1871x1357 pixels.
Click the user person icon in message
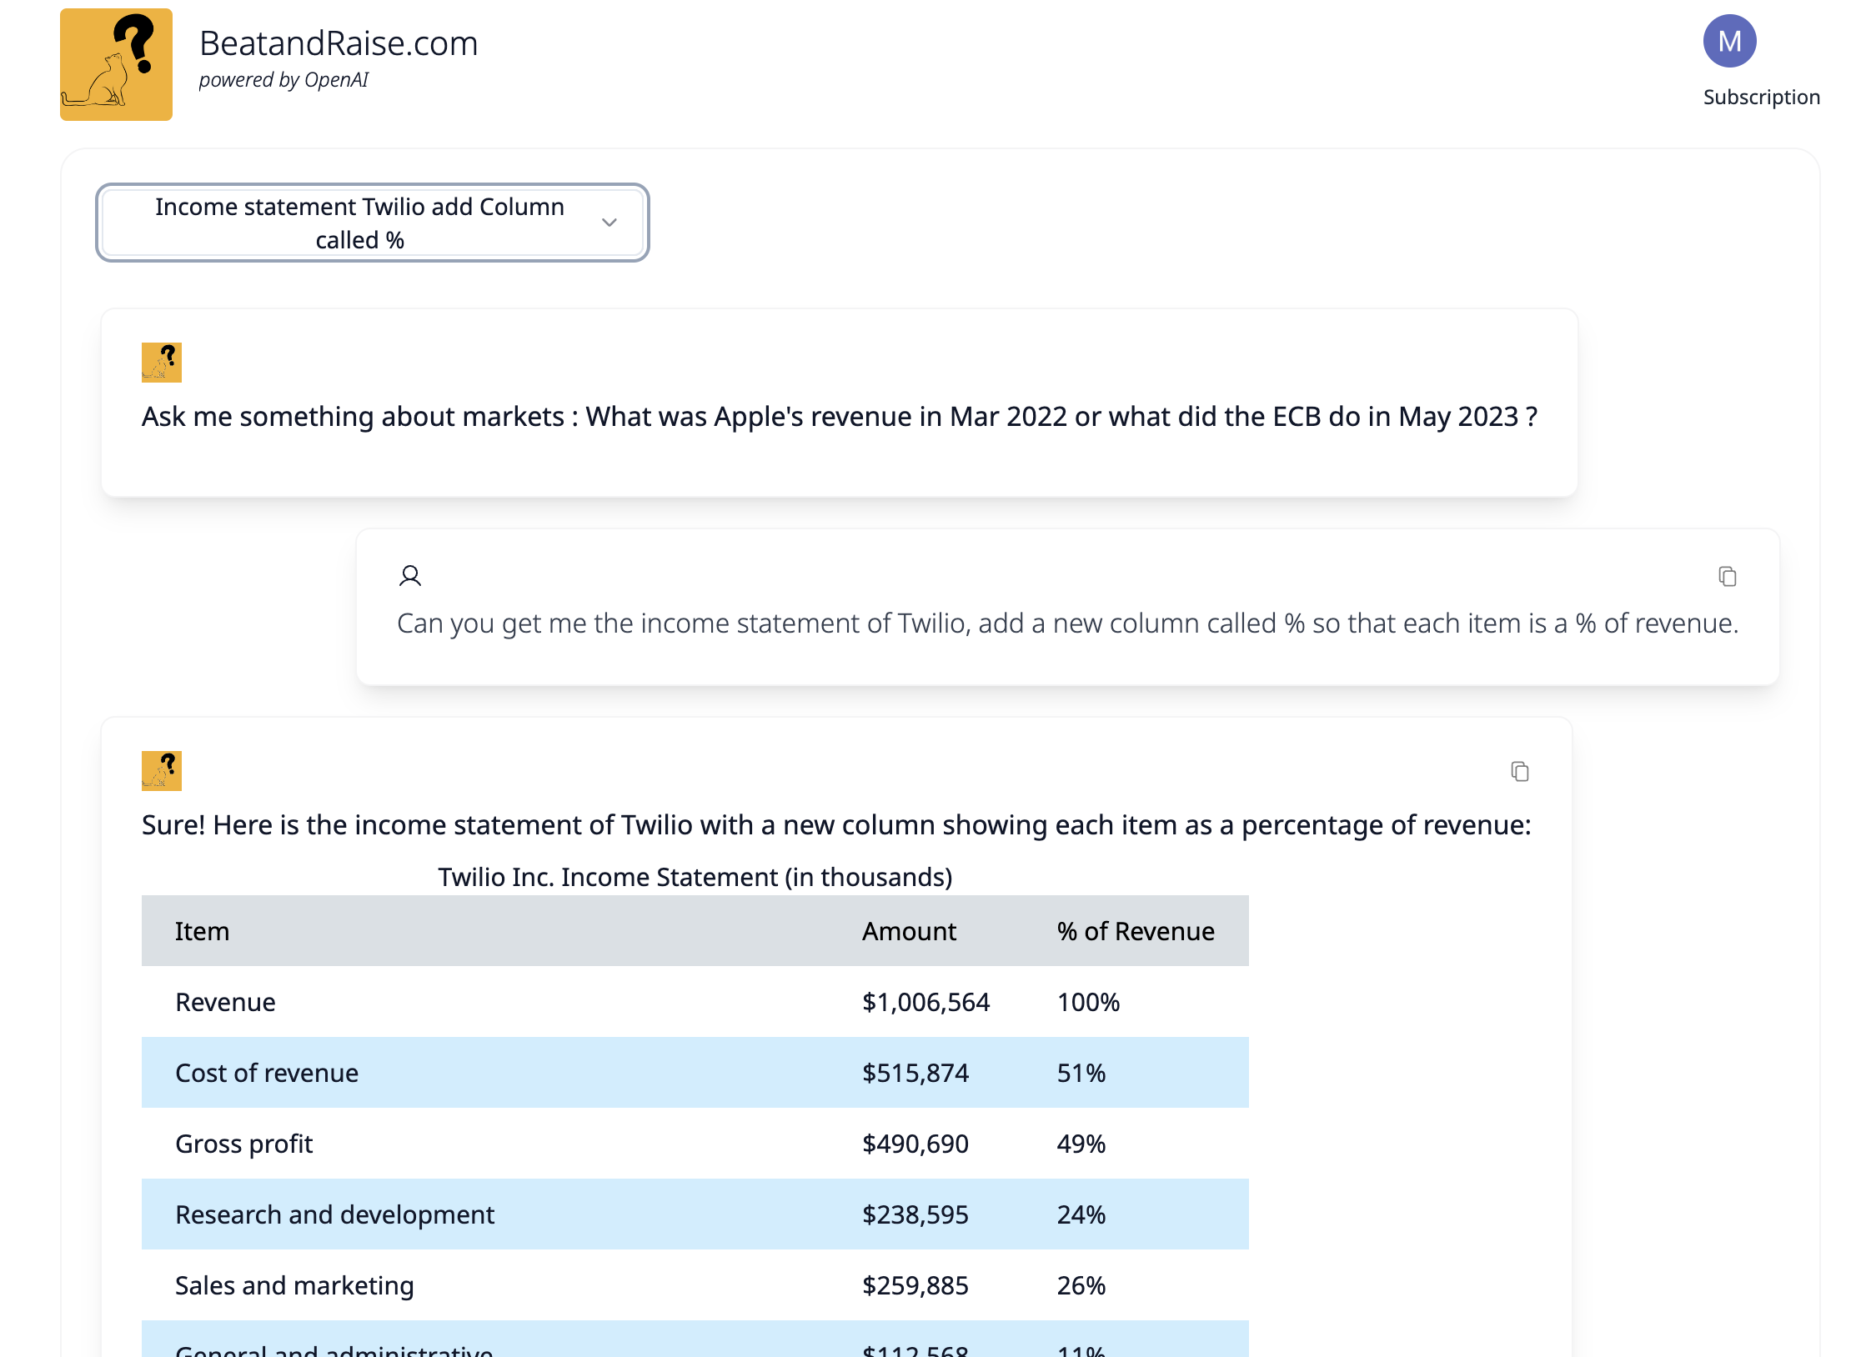[x=409, y=576]
